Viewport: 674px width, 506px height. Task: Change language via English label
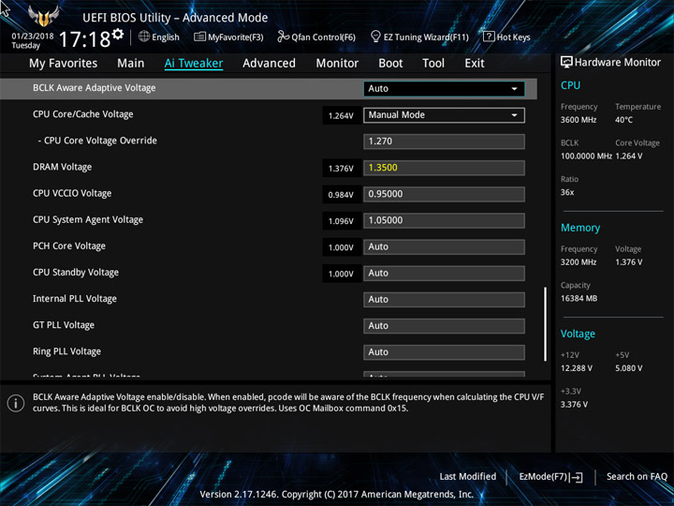166,37
